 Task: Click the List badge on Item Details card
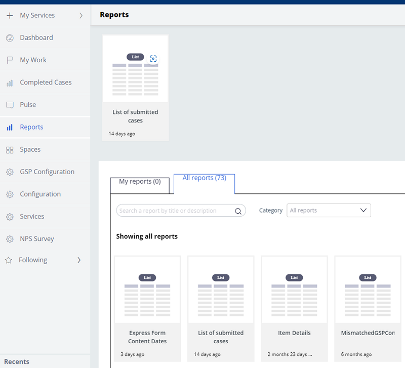point(294,277)
